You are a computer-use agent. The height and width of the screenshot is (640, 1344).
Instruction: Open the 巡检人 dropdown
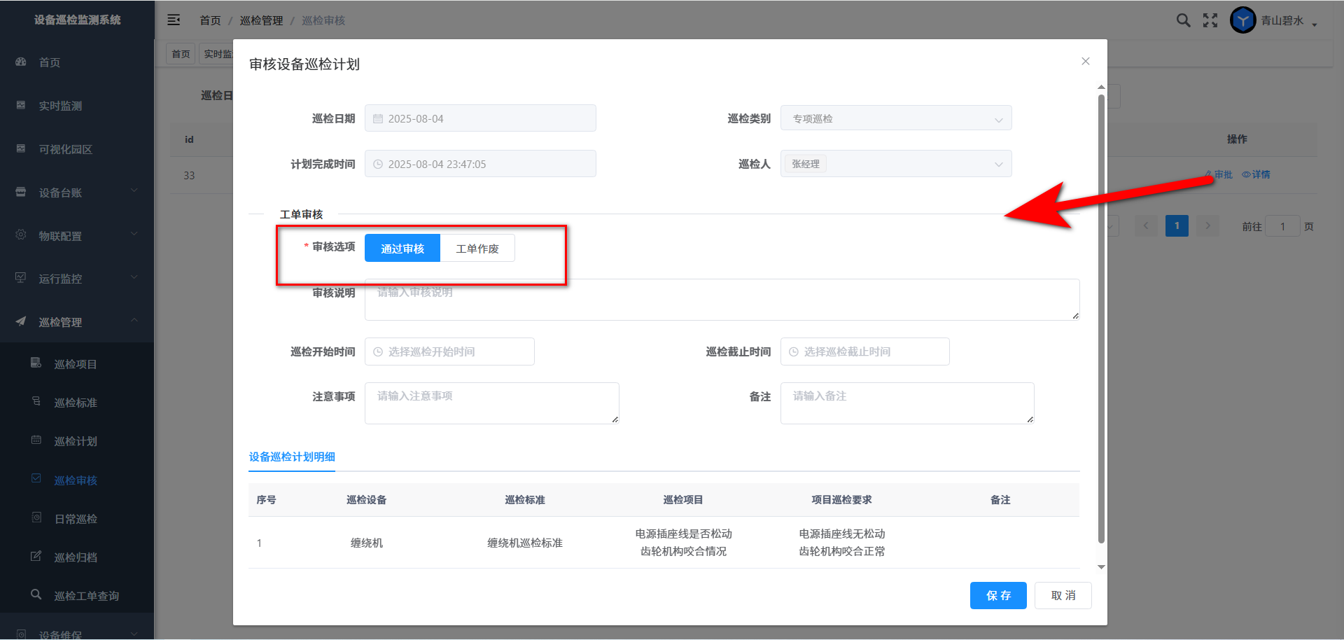pyautogui.click(x=895, y=164)
